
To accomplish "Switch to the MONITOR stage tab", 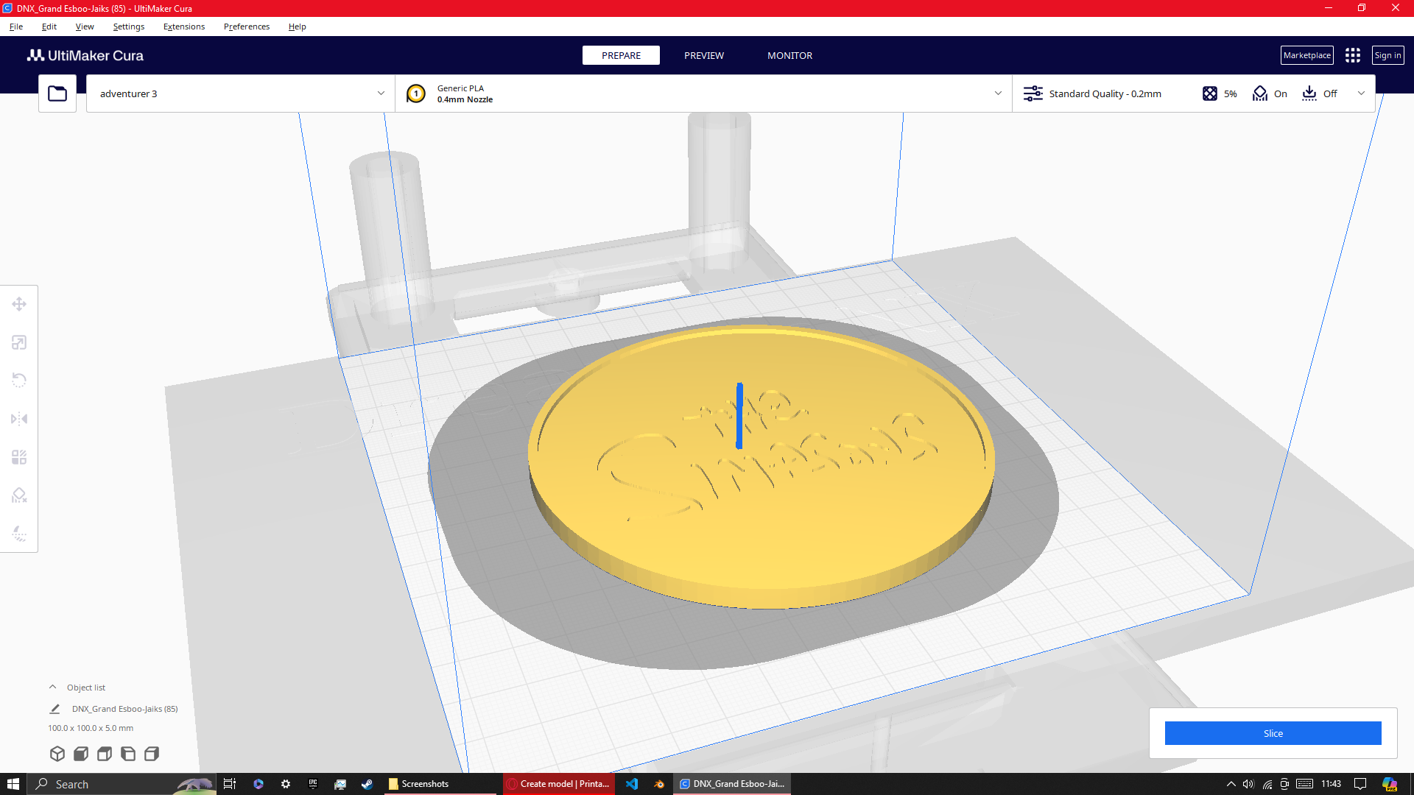I will click(x=789, y=55).
